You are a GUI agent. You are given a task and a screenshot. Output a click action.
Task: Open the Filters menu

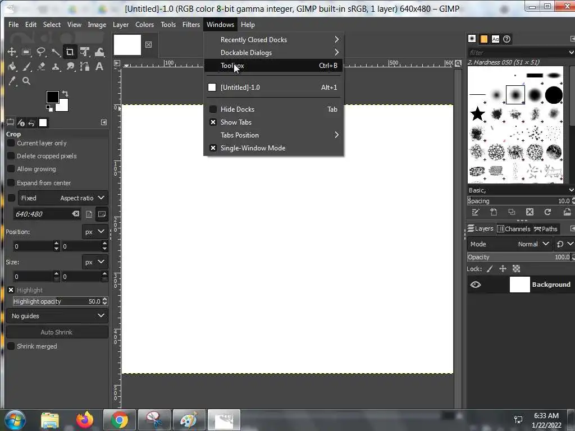[191, 25]
